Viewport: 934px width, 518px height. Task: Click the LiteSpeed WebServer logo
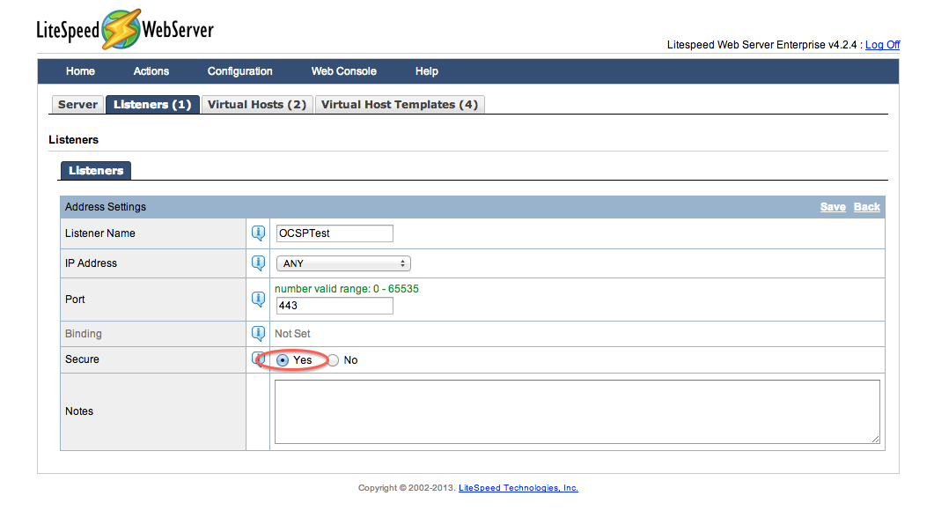[125, 29]
